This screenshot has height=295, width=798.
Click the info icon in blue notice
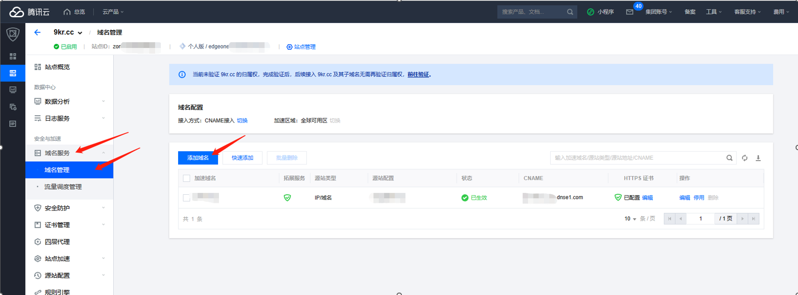tap(182, 74)
